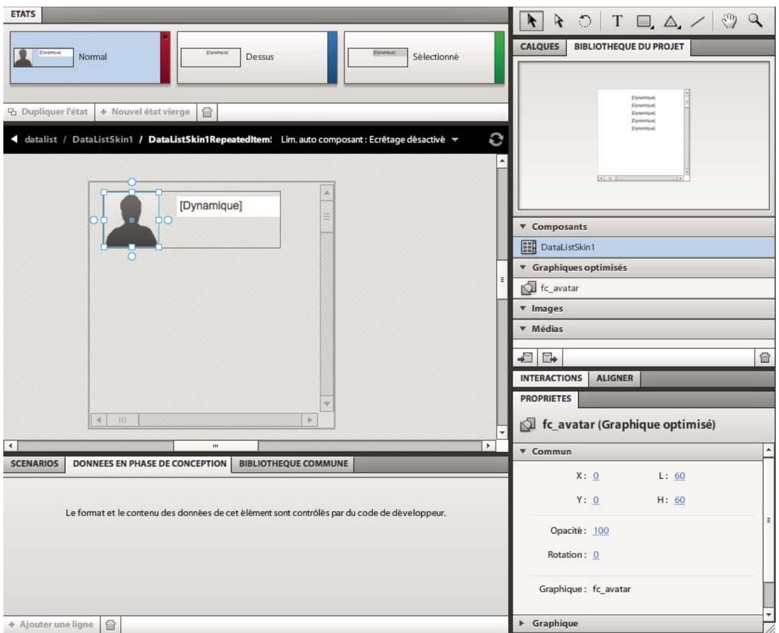Select the white arrow Direct Select tool
This screenshot has height=633, width=779.
559,21
